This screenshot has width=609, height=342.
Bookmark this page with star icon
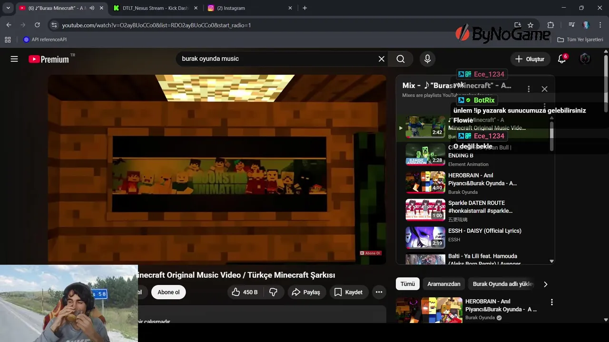click(x=530, y=25)
